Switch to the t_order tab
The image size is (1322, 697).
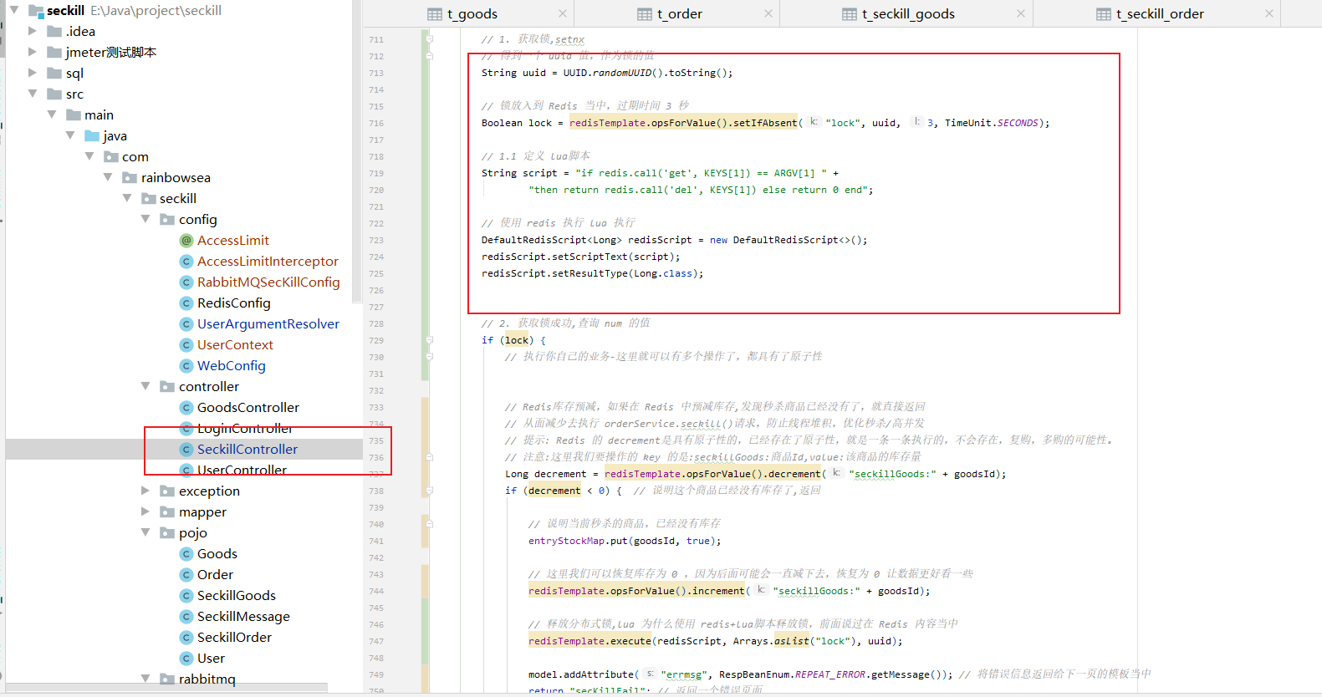[x=678, y=14]
